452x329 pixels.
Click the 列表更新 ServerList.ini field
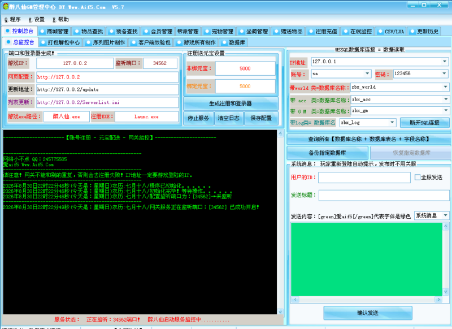coord(107,102)
